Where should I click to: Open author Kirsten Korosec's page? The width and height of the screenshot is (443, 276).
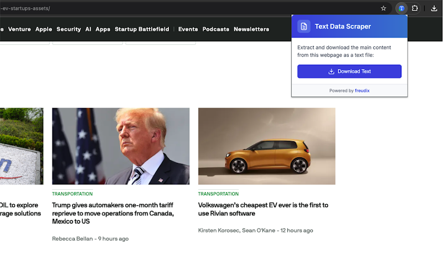[x=219, y=231]
